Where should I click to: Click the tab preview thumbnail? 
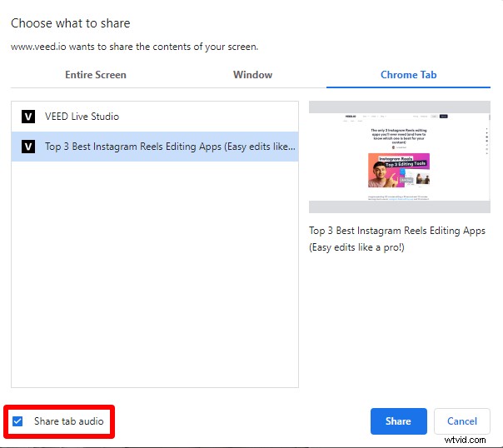400,157
